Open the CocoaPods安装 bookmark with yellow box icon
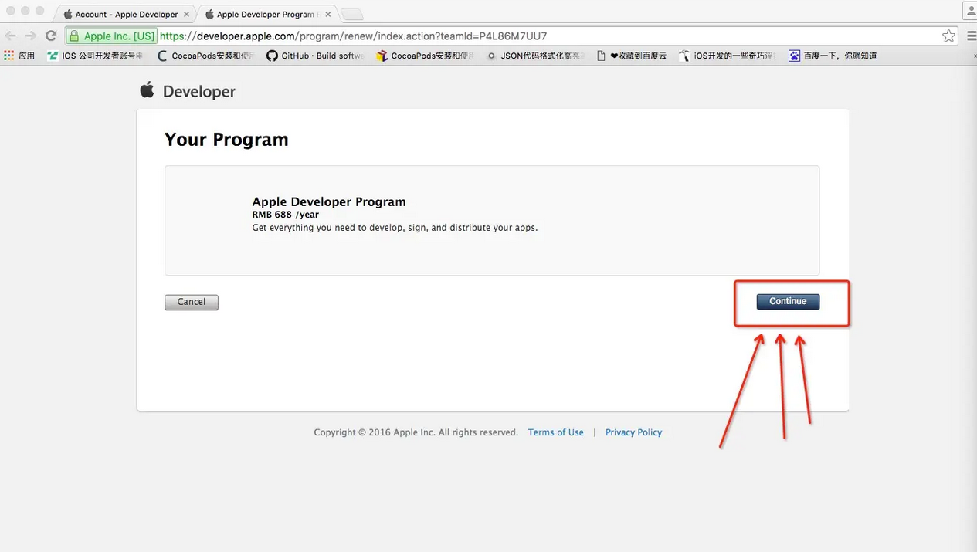Viewport: 977px width, 552px height. (425, 56)
